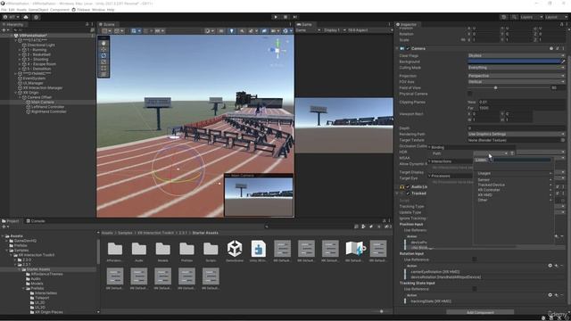571x321 pixels.
Task: Open the binding Path dropdown
Action: [x=490, y=153]
